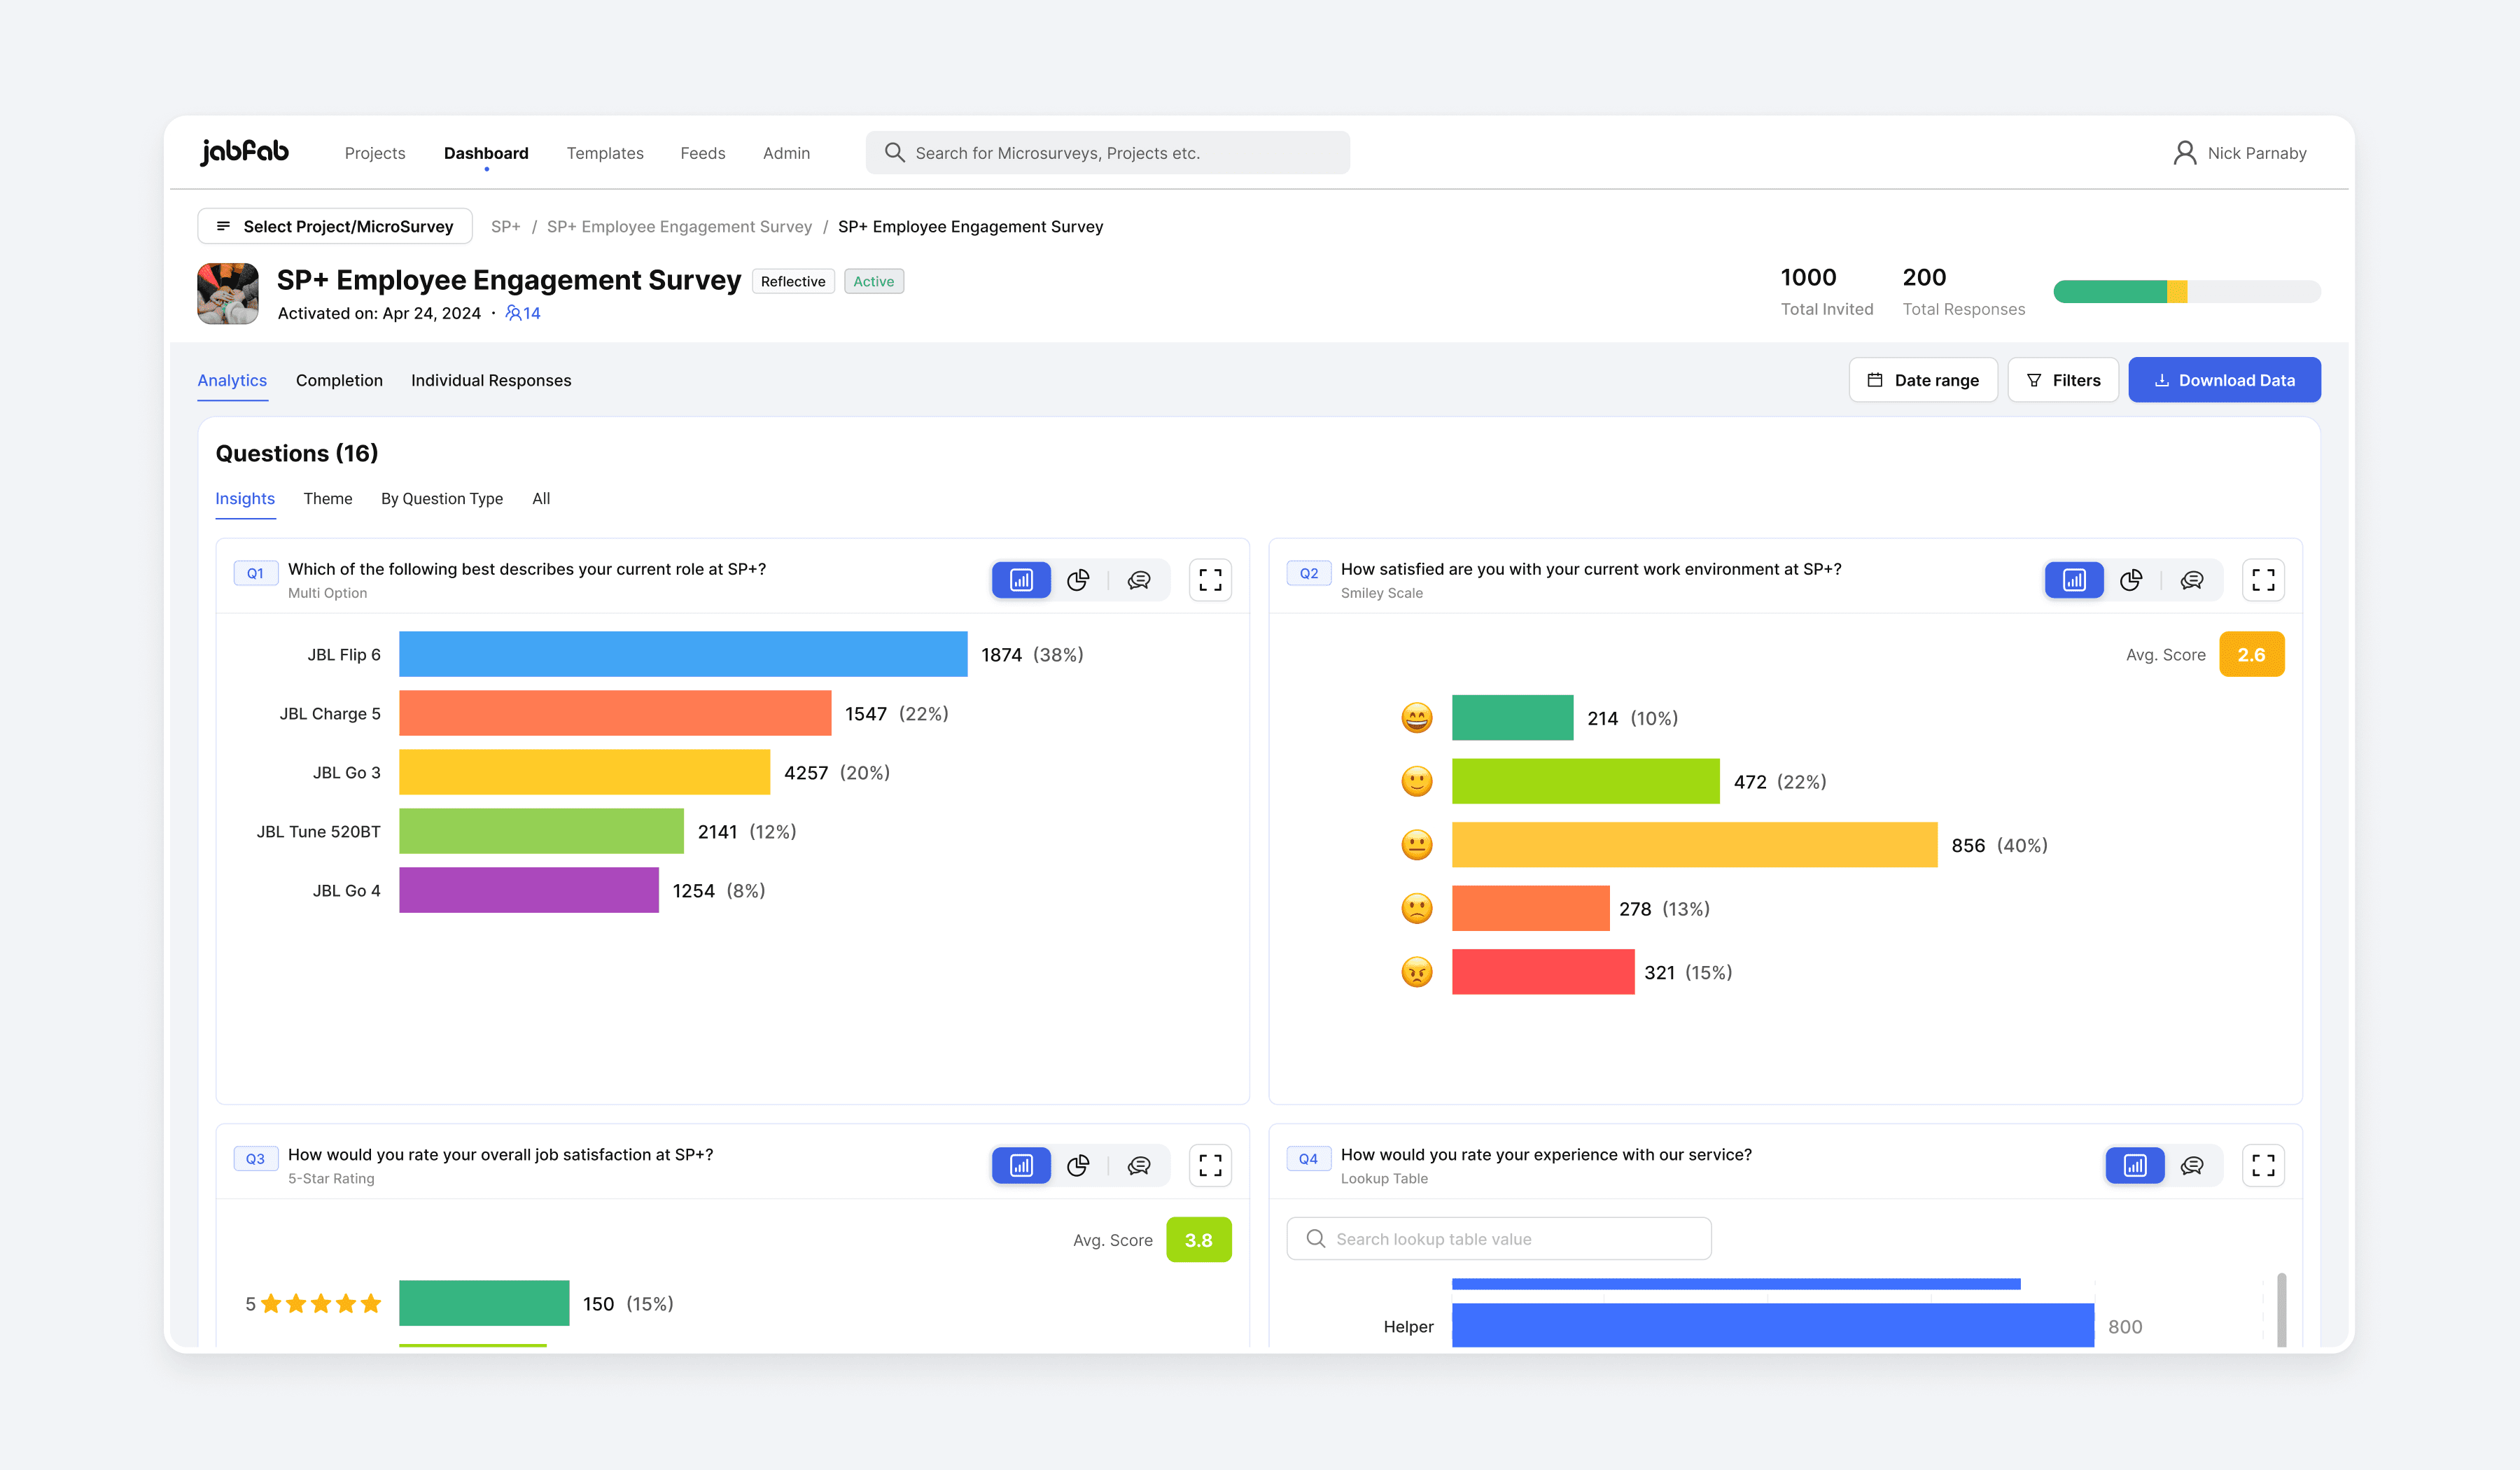The height and width of the screenshot is (1470, 2520).
Task: Switch Q2 to pie chart view
Action: pyautogui.click(x=2131, y=580)
